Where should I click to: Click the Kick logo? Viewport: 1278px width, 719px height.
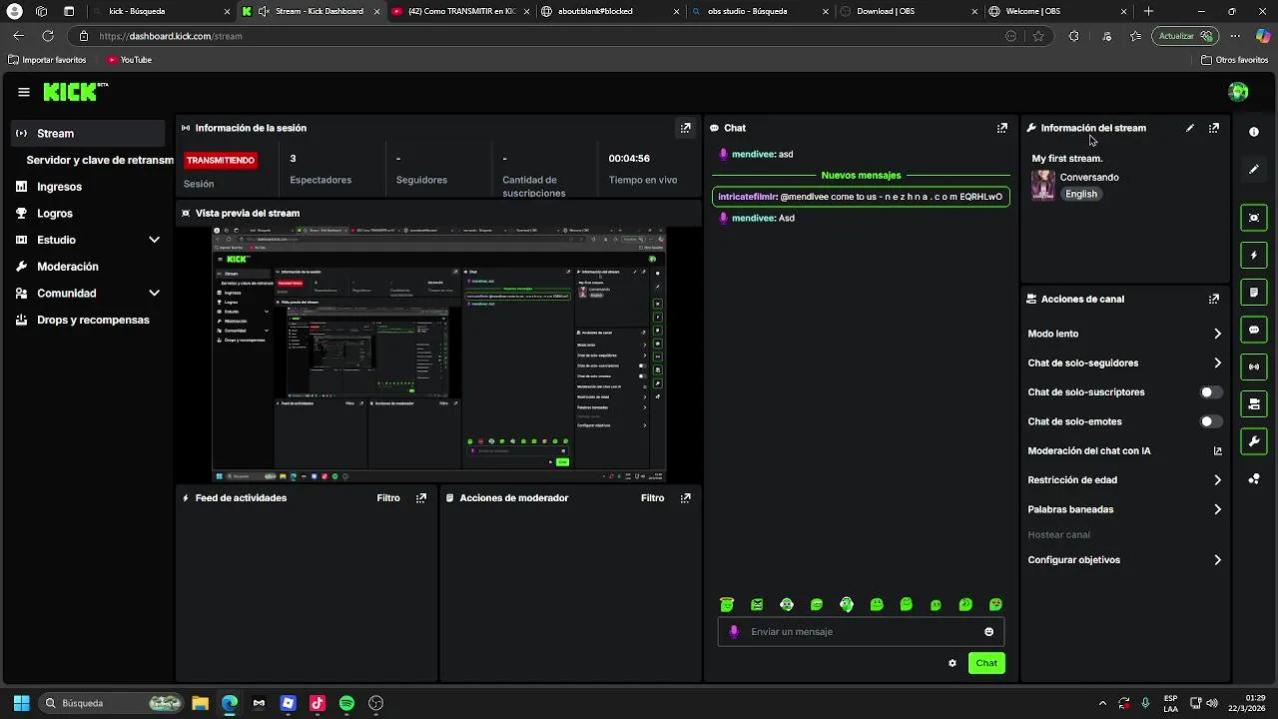point(75,92)
